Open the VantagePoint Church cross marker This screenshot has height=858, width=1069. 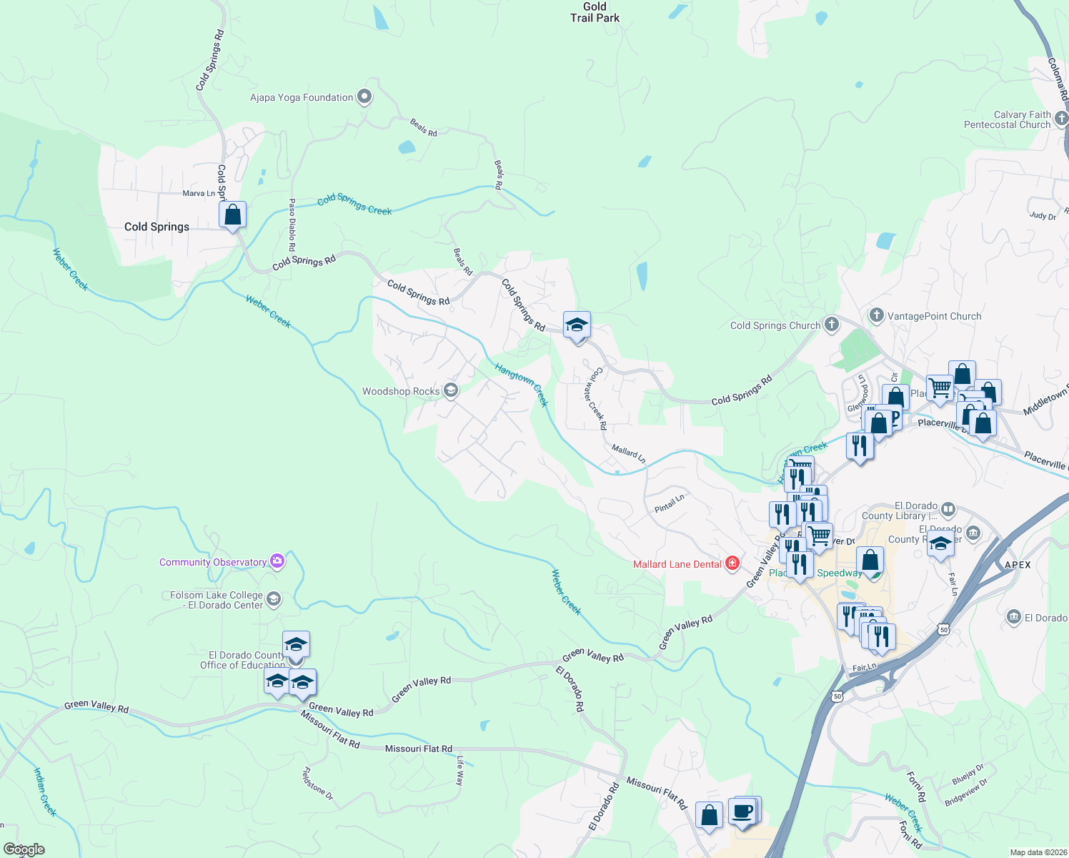click(x=876, y=315)
